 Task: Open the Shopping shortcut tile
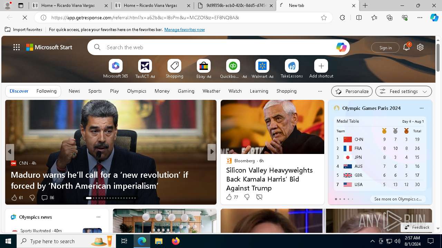tap(174, 66)
